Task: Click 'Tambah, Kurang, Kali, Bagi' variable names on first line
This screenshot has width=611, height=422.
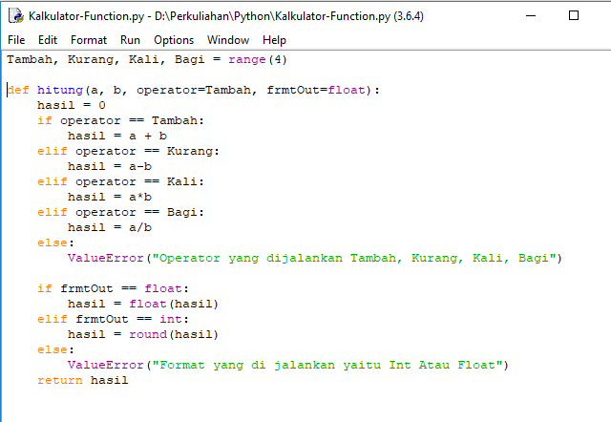Action: coord(106,59)
